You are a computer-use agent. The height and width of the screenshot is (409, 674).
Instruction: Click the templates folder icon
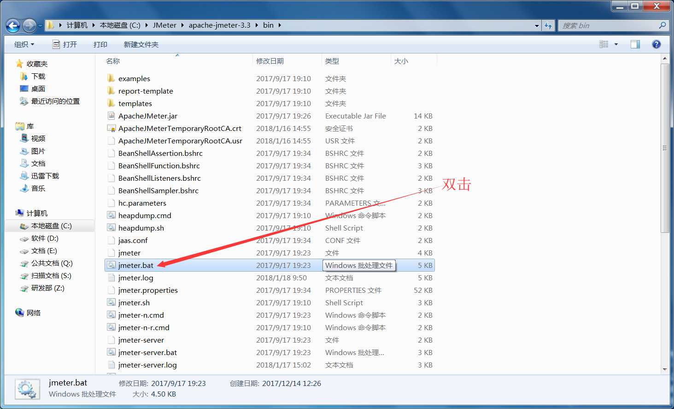click(111, 103)
